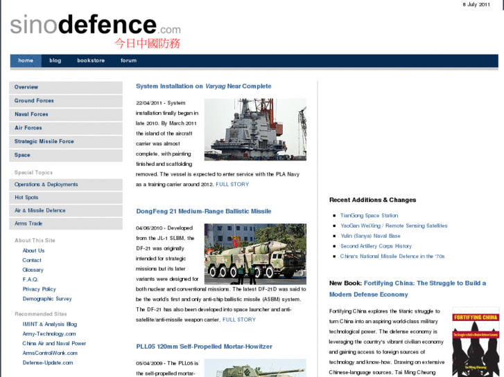Click the Fortifying China book cover
The image size is (504, 377).
[476, 342]
